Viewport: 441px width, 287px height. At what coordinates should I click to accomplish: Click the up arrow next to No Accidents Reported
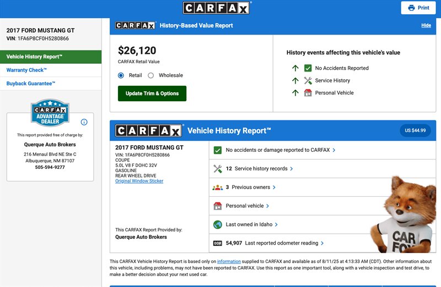tap(295, 68)
